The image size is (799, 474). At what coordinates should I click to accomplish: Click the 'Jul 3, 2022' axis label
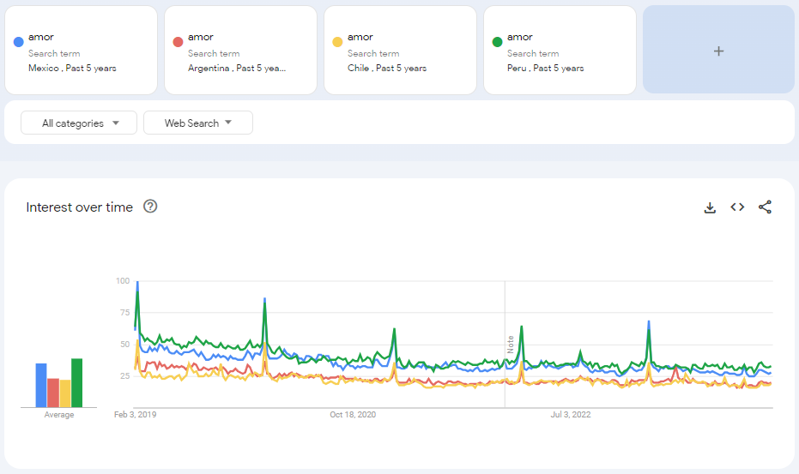click(x=570, y=415)
